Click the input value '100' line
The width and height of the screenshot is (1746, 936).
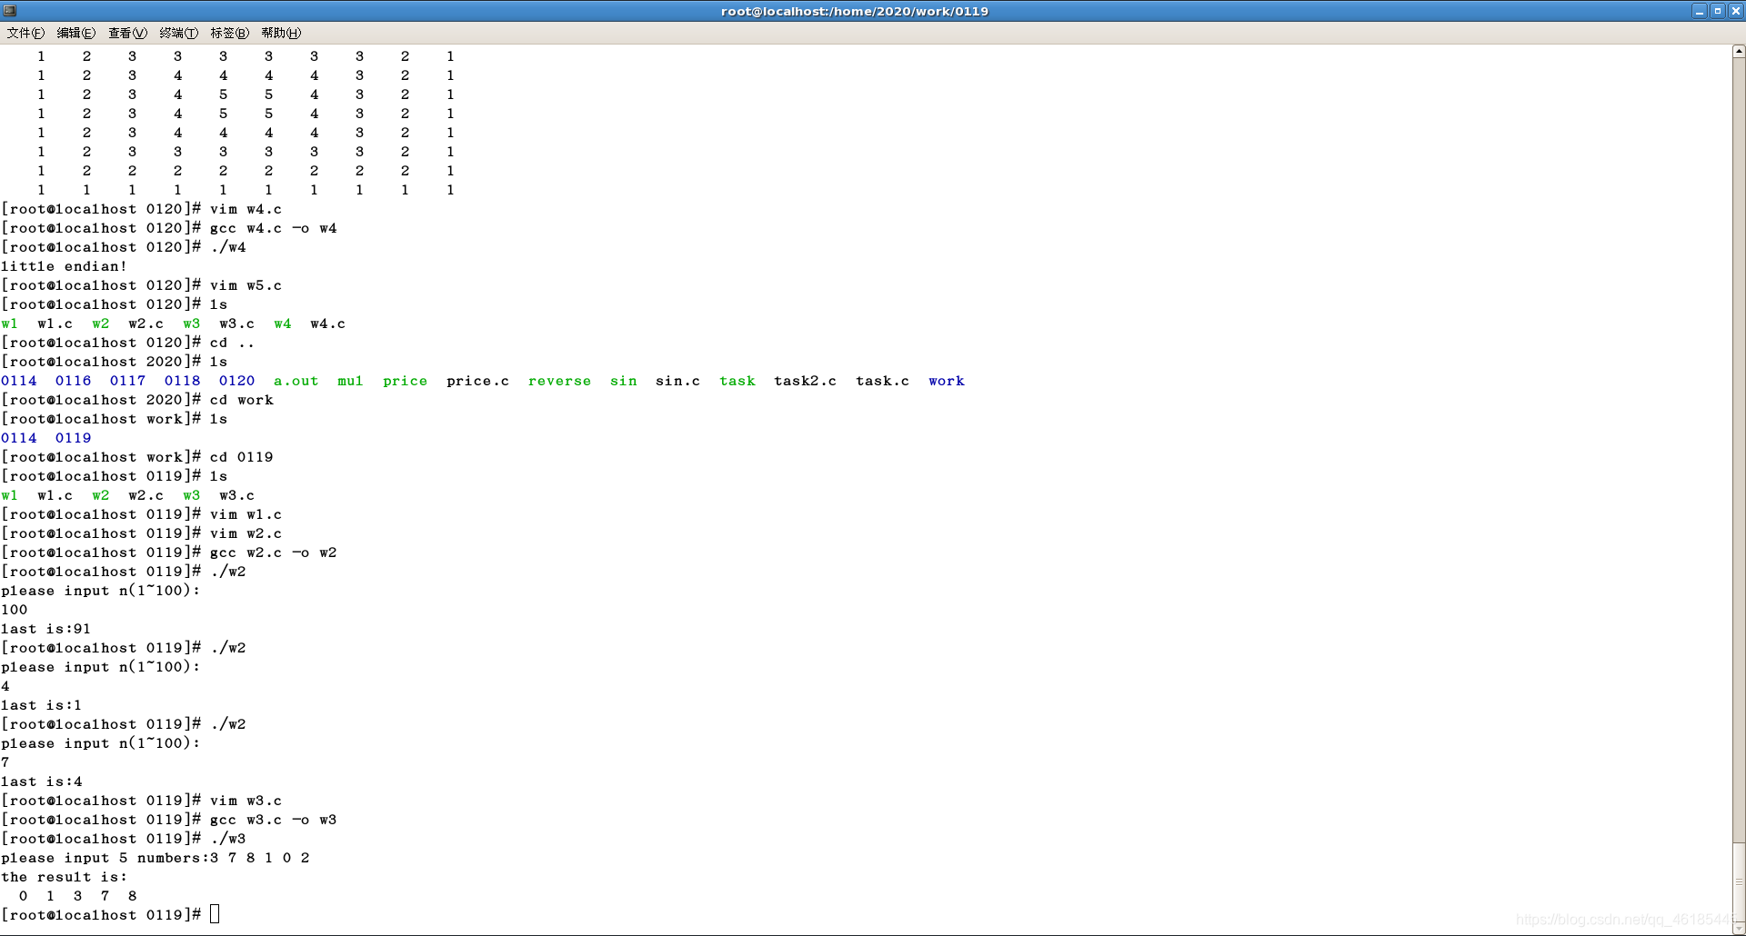14,610
